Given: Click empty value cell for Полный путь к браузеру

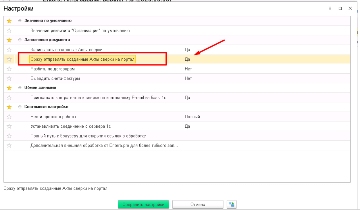Looking at the screenshot, I should (x=266, y=136).
